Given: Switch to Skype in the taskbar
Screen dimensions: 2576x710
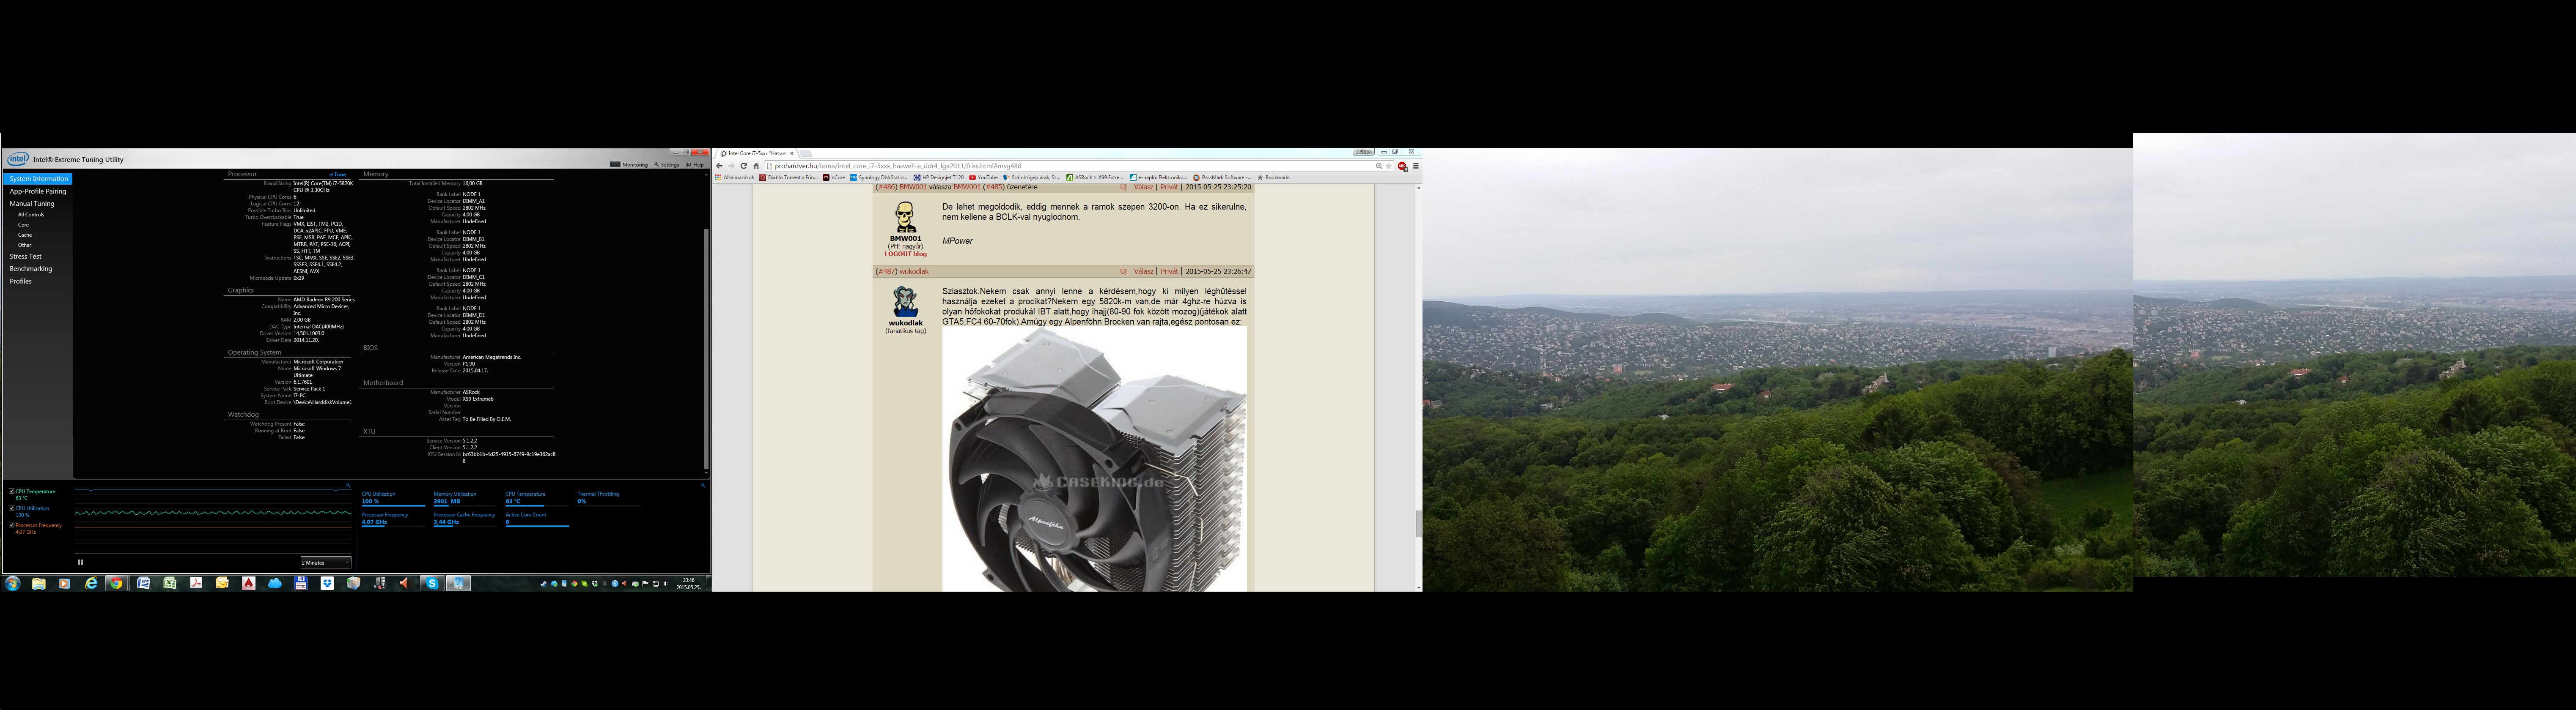Looking at the screenshot, I should (432, 583).
